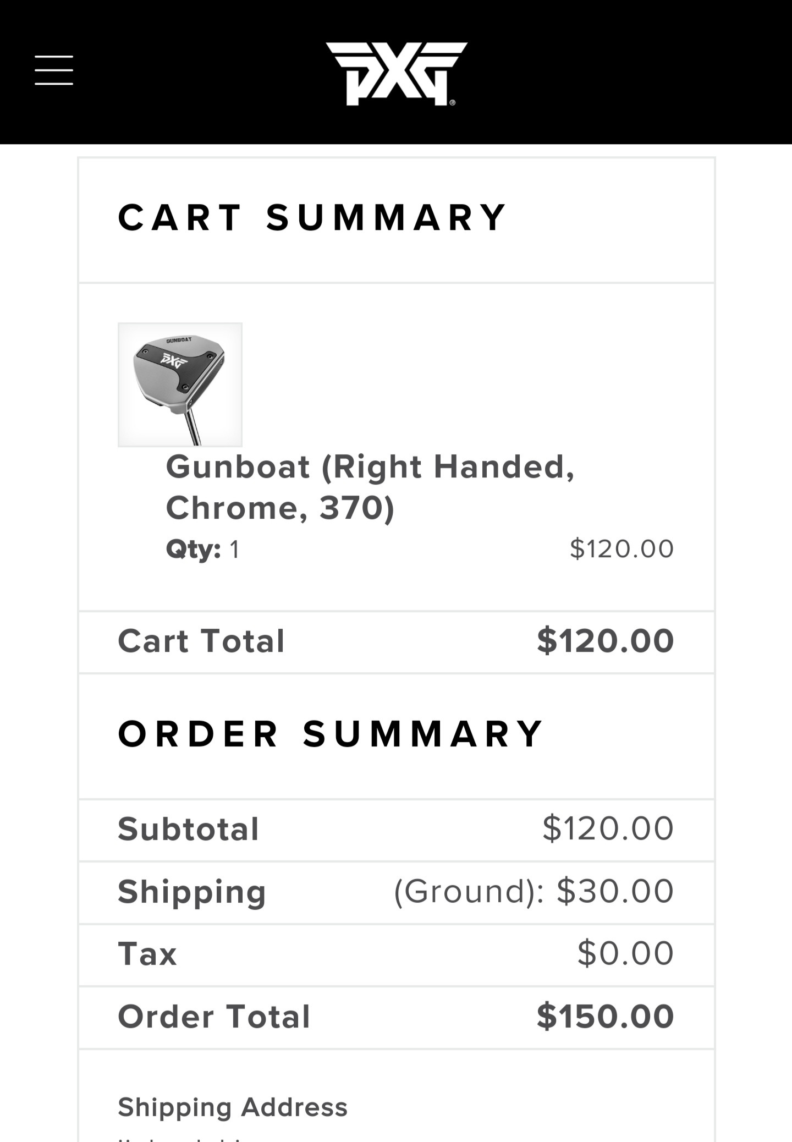
Task: Select the $0.00 tax amount
Action: coord(625,954)
